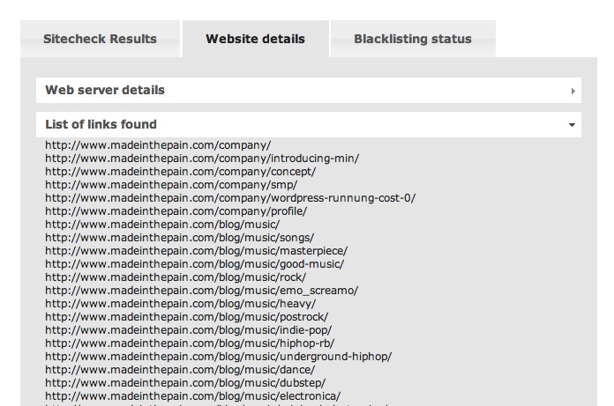Select the Website details tab
This screenshot has width=614, height=406.
pos(255,39)
